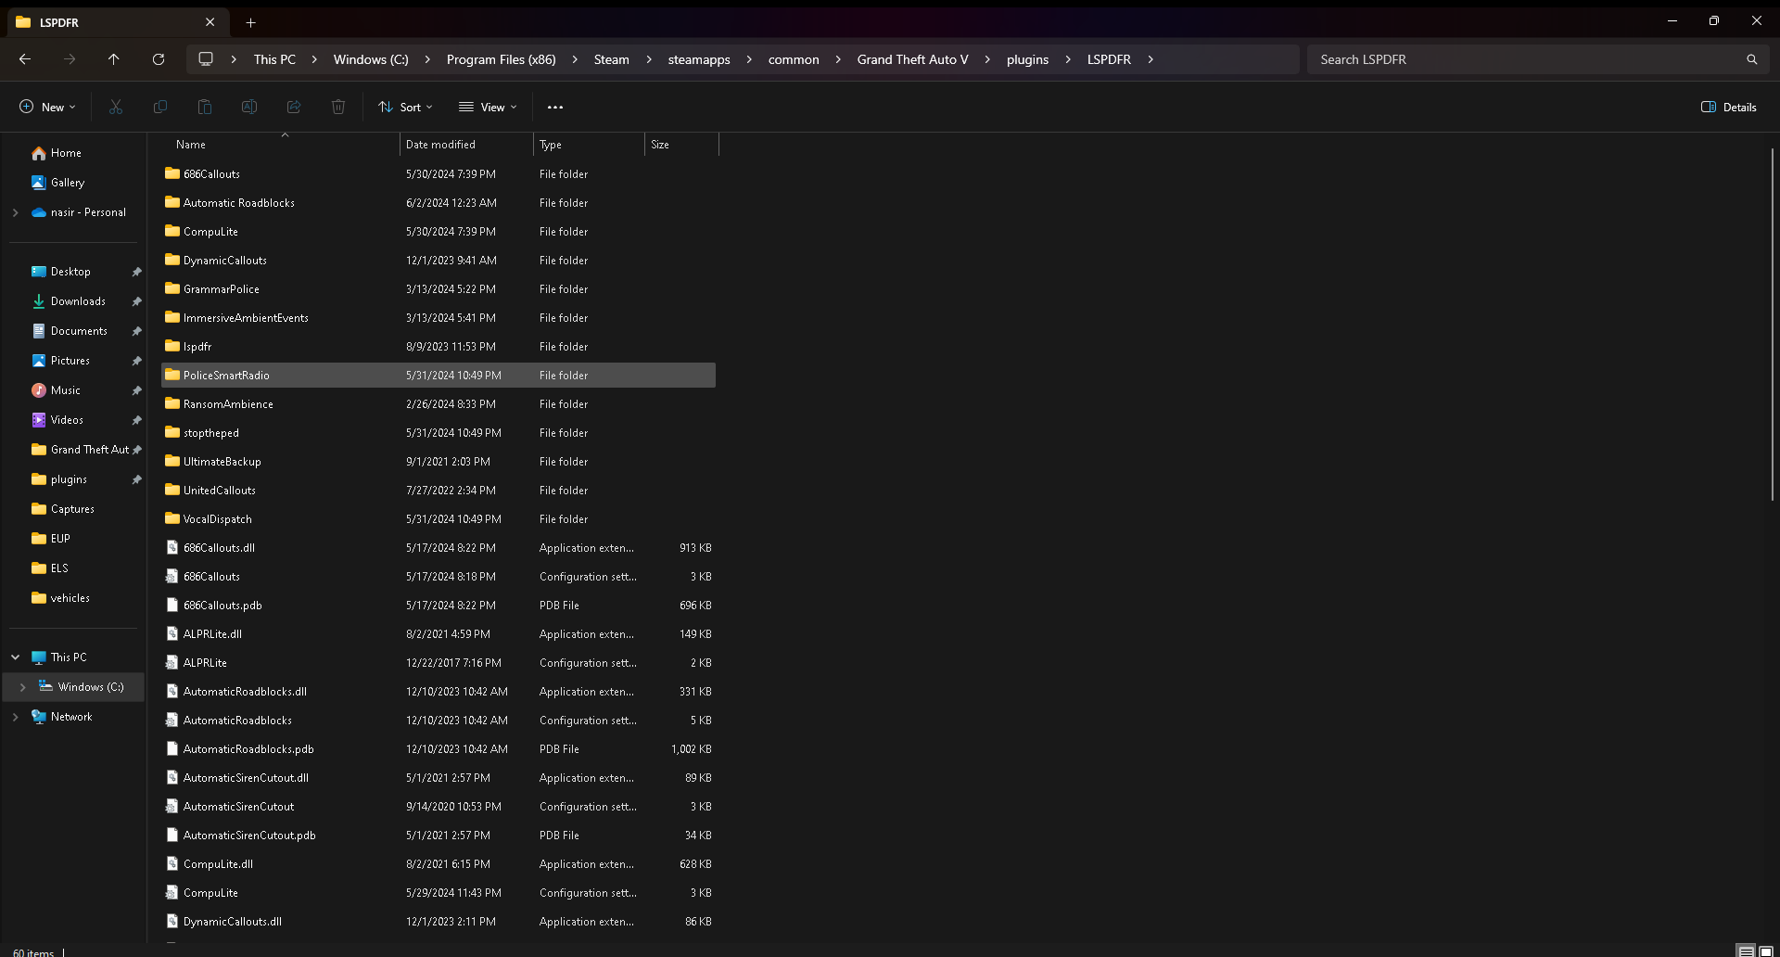Image resolution: width=1780 pixels, height=957 pixels.
Task: Click the Delete trash icon
Action: click(338, 108)
